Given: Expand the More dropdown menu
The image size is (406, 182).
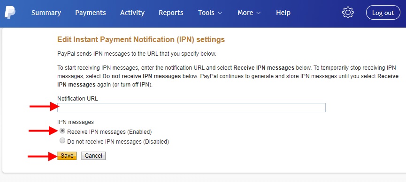Looking at the screenshot, I should point(249,13).
